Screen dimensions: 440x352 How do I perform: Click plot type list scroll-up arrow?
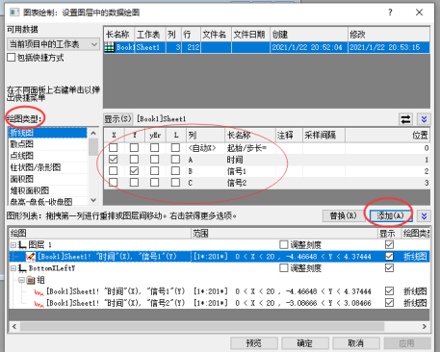pos(93,133)
